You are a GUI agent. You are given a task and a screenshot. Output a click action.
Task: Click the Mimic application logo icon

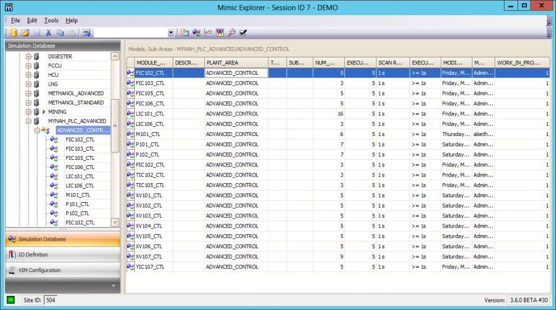(x=9, y=8)
